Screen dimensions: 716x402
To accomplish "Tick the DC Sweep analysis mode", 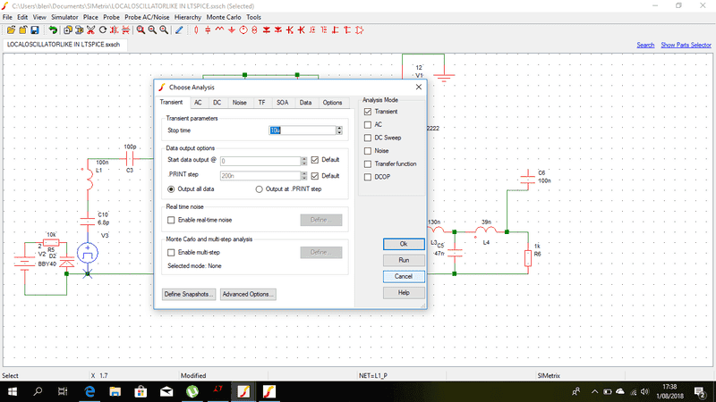I will coord(368,138).
